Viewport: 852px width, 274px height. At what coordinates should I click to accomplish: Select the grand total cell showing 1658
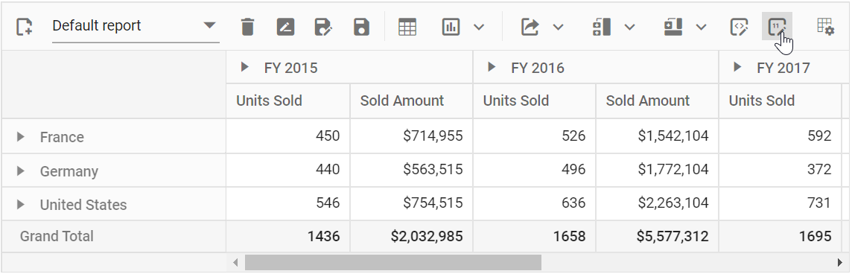pyautogui.click(x=535, y=237)
